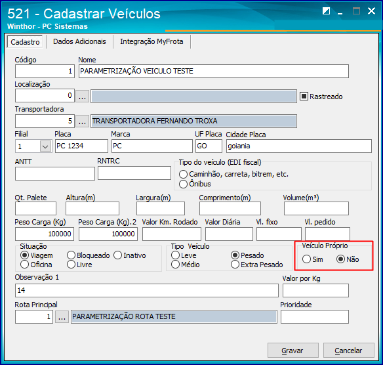Click the Cidade Placa field showing goiania
383x365 pixels.
(x=299, y=146)
